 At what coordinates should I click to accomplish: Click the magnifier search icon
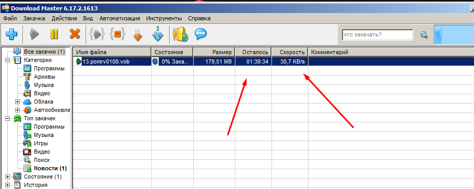pos(424,35)
